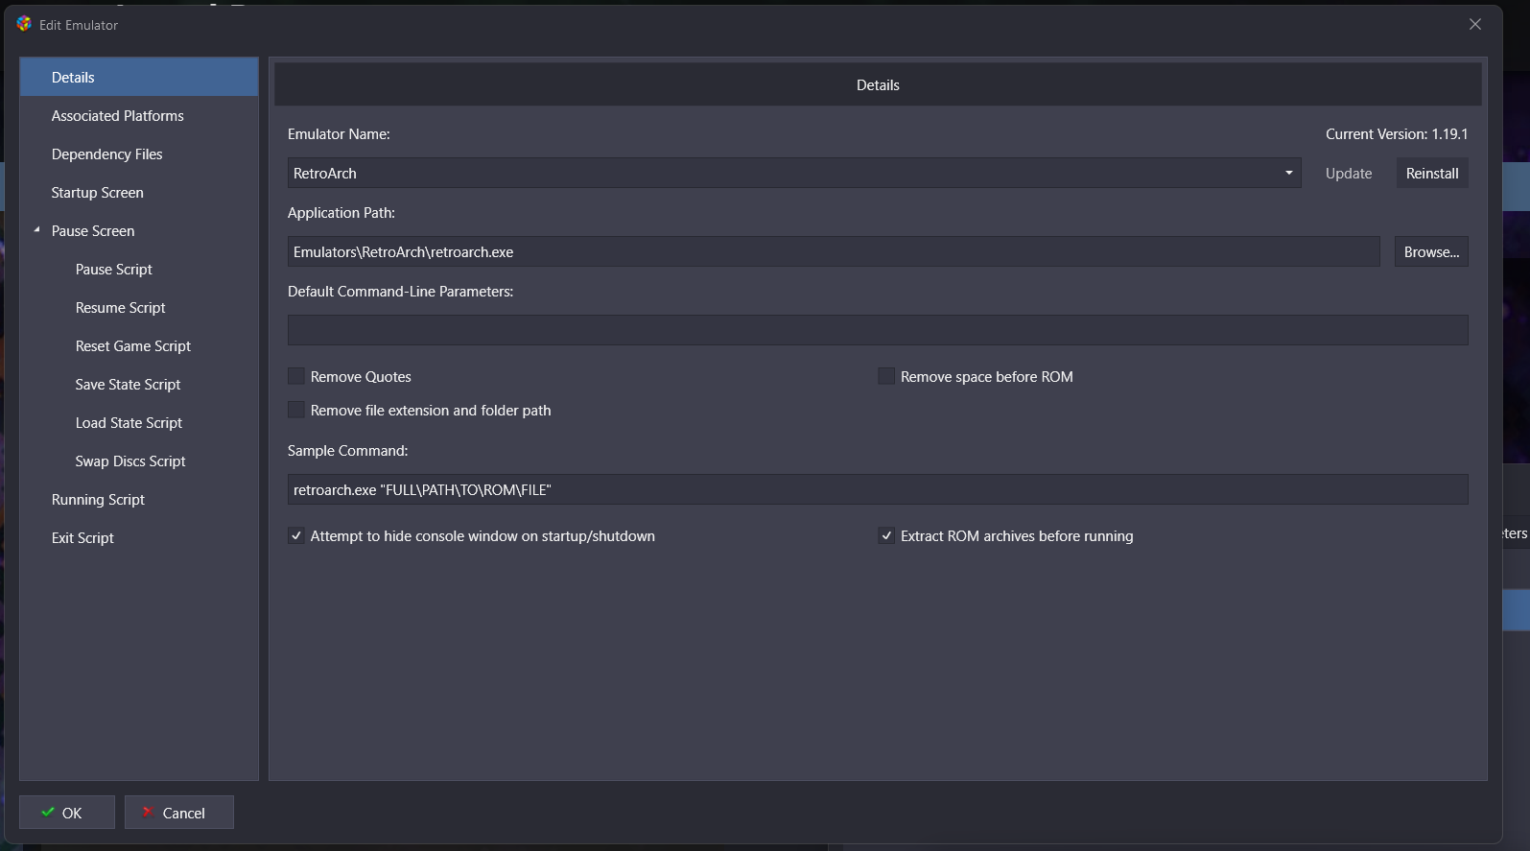Screen dimensions: 1530x851
Task: Close the Edit Emulator dialog
Action: coord(1475,24)
